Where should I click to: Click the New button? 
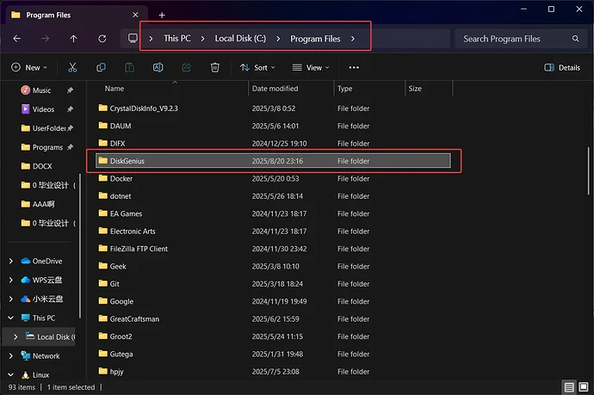click(x=28, y=67)
